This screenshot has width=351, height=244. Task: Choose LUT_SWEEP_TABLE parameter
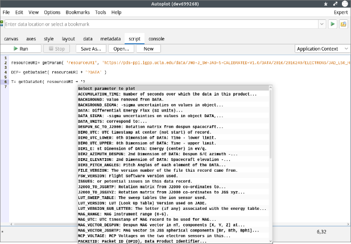click(x=174, y=198)
